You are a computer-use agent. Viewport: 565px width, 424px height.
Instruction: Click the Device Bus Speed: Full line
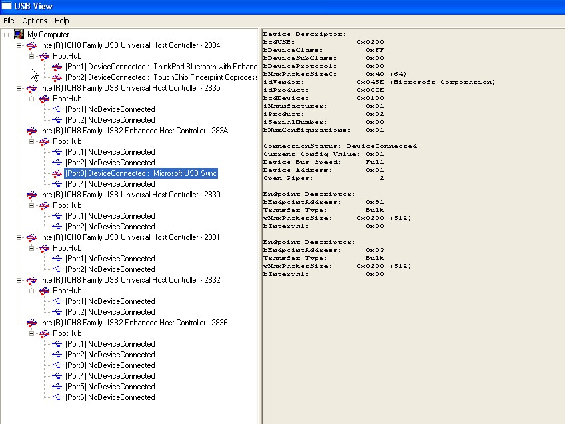[x=323, y=162]
